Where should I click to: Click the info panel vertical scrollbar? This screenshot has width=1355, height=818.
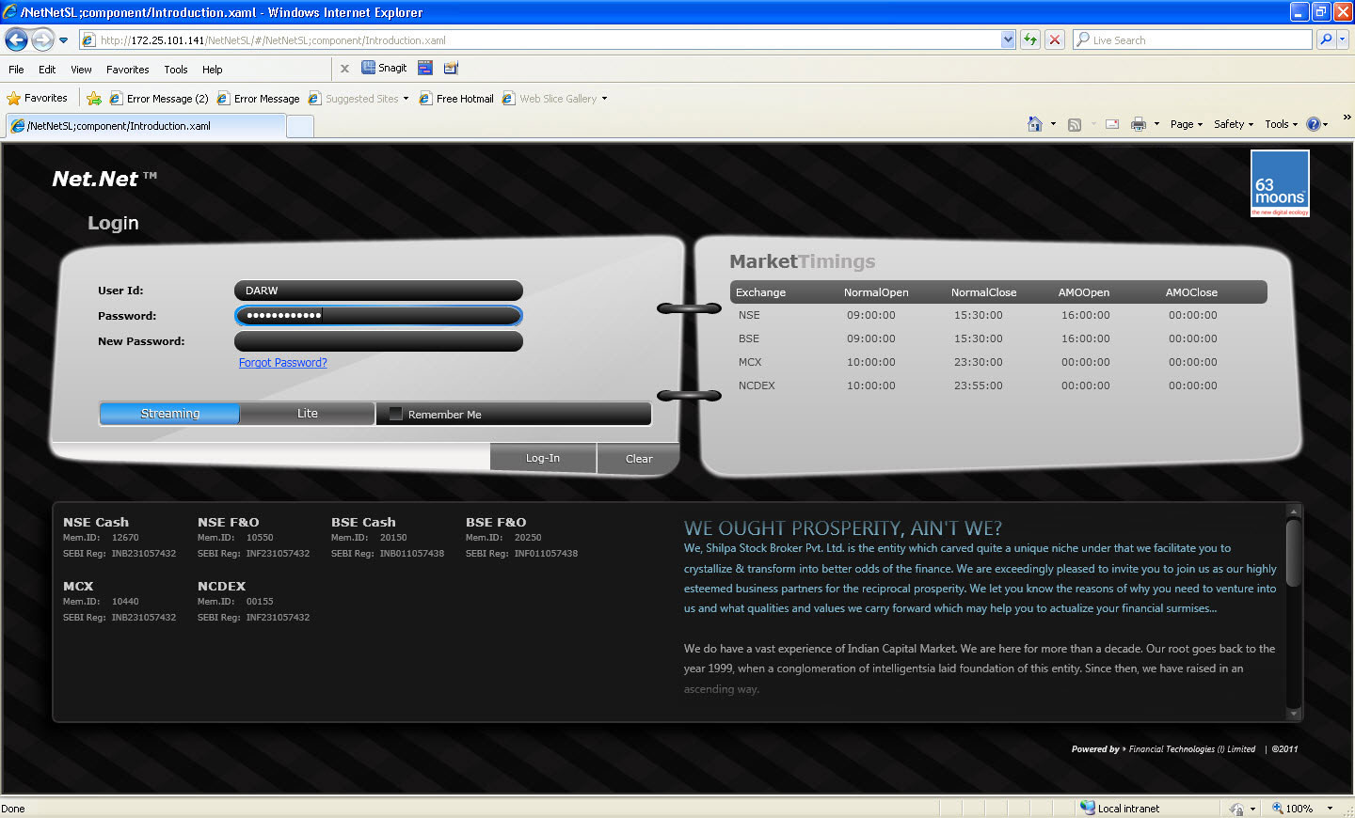(1293, 555)
